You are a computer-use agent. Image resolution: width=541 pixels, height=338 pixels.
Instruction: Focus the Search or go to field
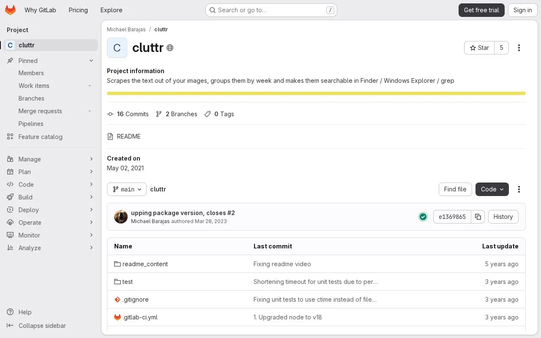pos(271,10)
